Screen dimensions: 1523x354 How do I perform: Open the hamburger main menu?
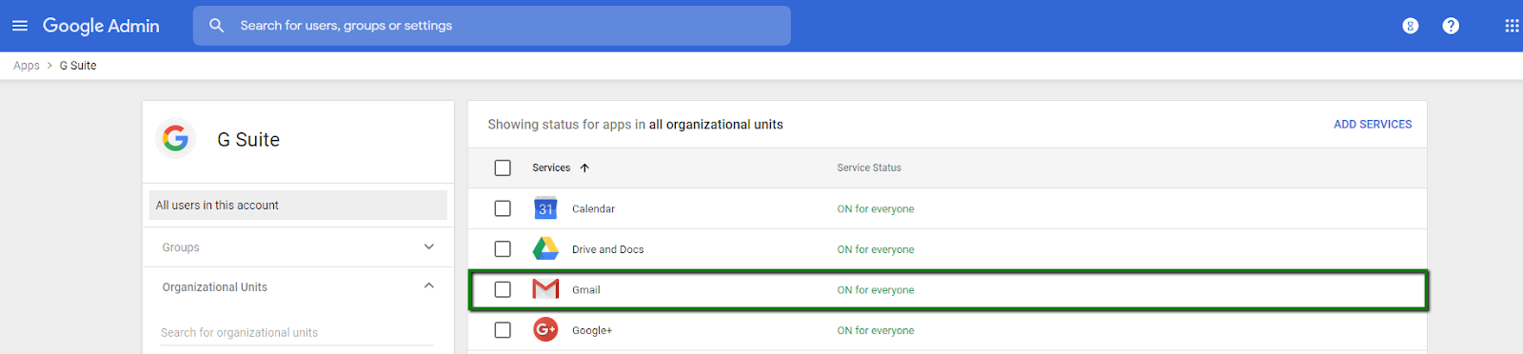(x=20, y=26)
